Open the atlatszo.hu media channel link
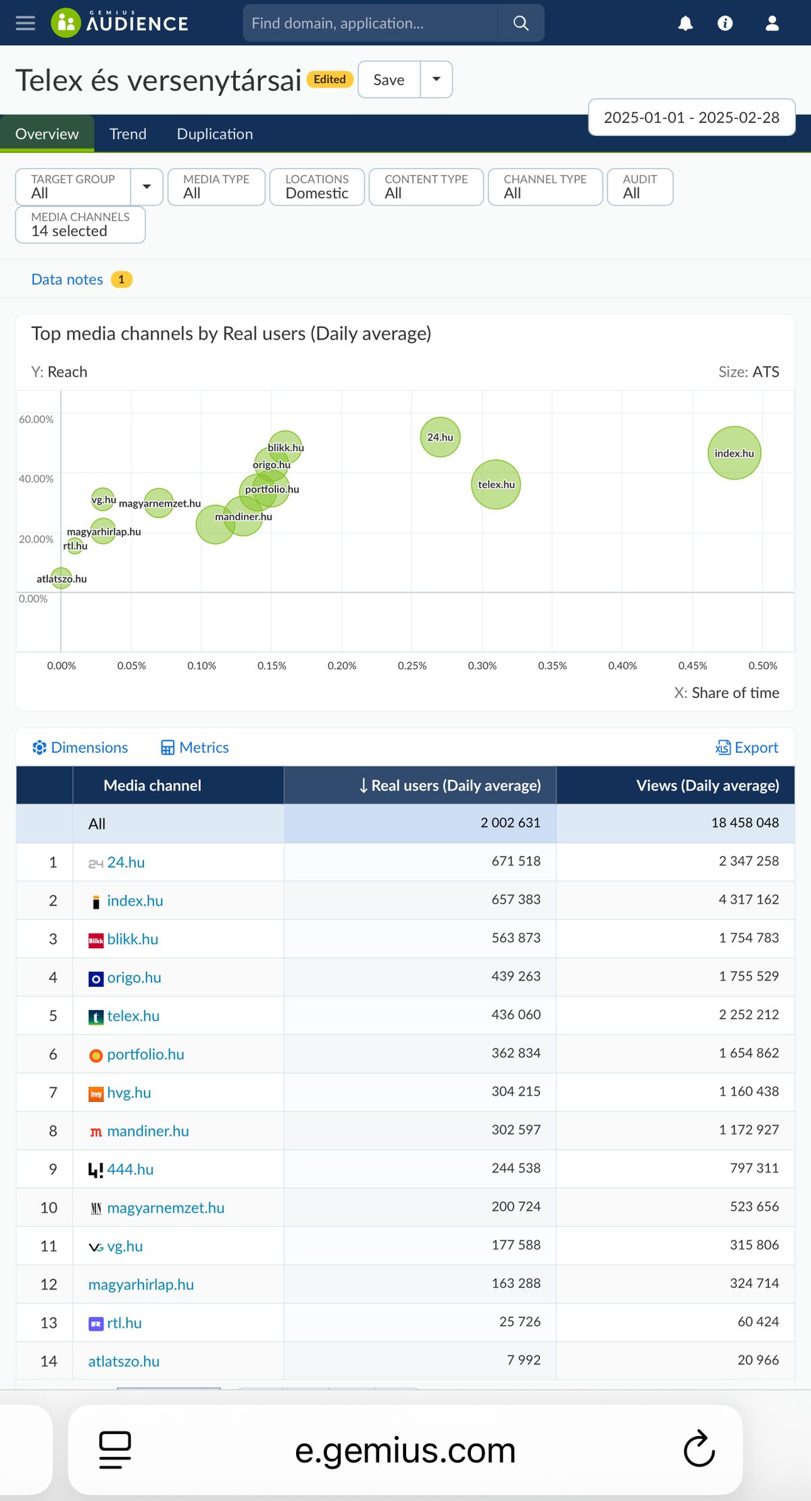This screenshot has width=811, height=1501. 124,1361
